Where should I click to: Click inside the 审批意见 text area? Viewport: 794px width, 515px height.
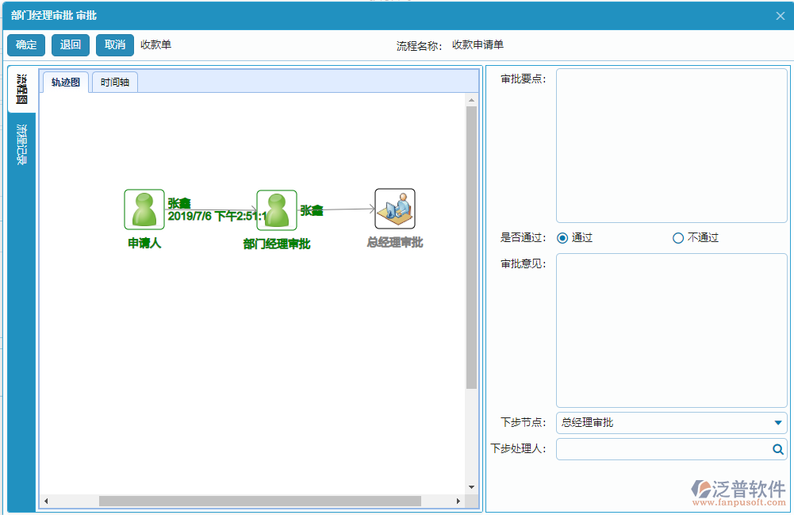pos(671,329)
